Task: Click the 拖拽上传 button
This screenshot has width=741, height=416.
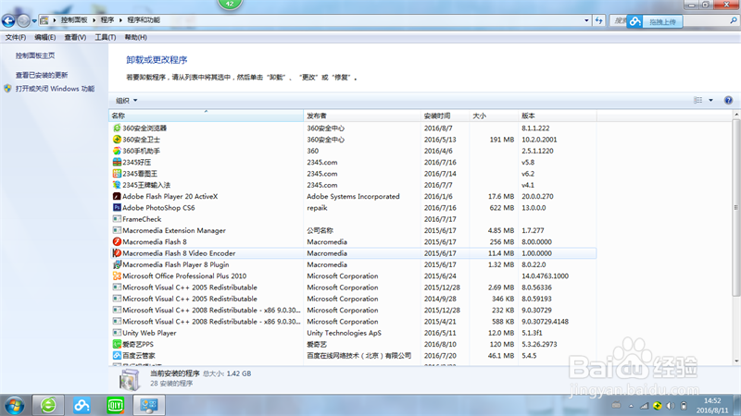Action: point(662,21)
